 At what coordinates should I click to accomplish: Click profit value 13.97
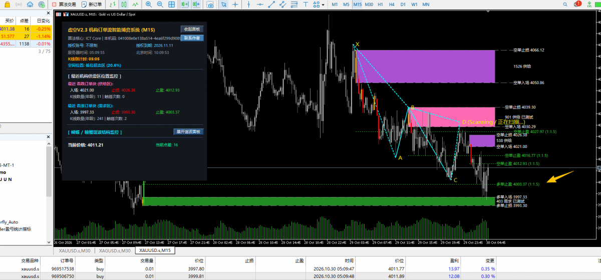click(x=453, y=268)
